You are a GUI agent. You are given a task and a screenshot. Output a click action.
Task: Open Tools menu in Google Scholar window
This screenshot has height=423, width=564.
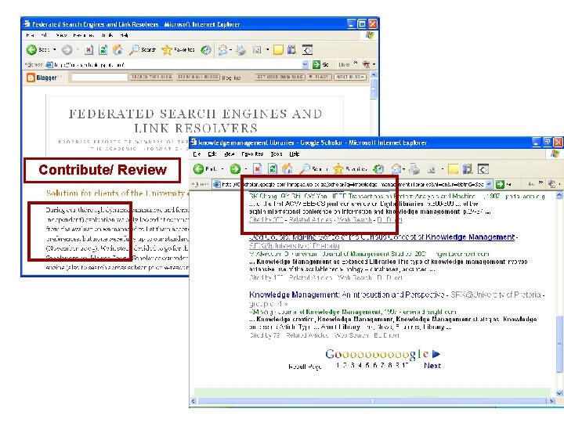tap(277, 154)
